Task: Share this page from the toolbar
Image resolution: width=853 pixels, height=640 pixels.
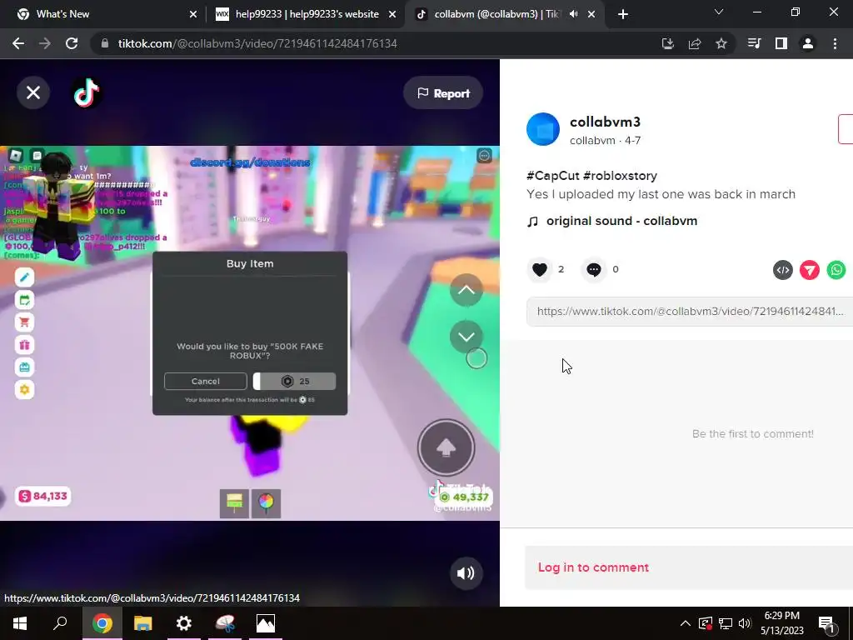Action: pyautogui.click(x=695, y=43)
